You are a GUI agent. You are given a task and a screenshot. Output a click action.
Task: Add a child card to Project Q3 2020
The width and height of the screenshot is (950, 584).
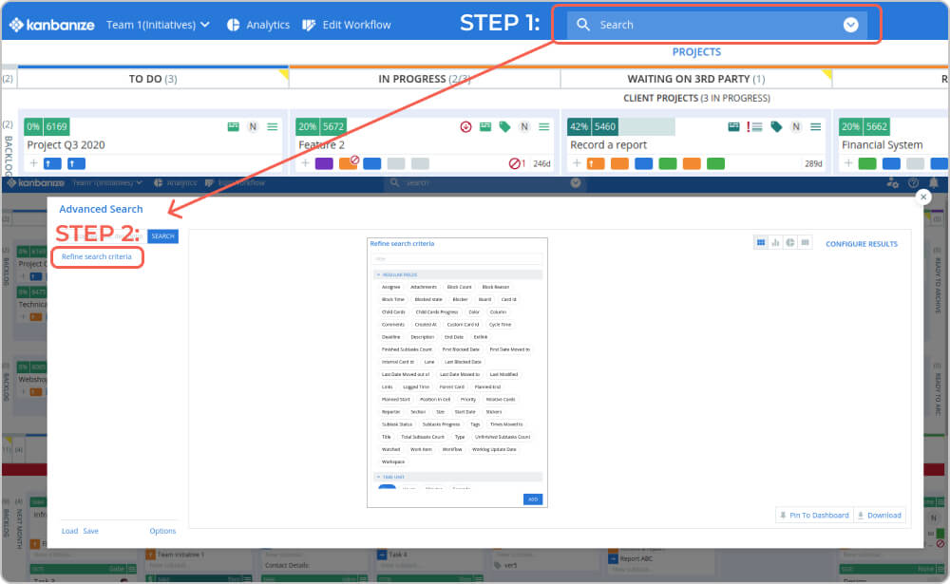click(34, 163)
